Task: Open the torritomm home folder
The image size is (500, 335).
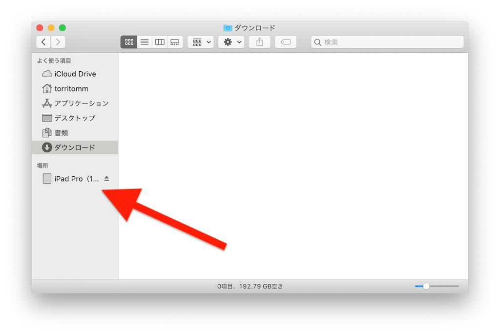Action: point(70,88)
